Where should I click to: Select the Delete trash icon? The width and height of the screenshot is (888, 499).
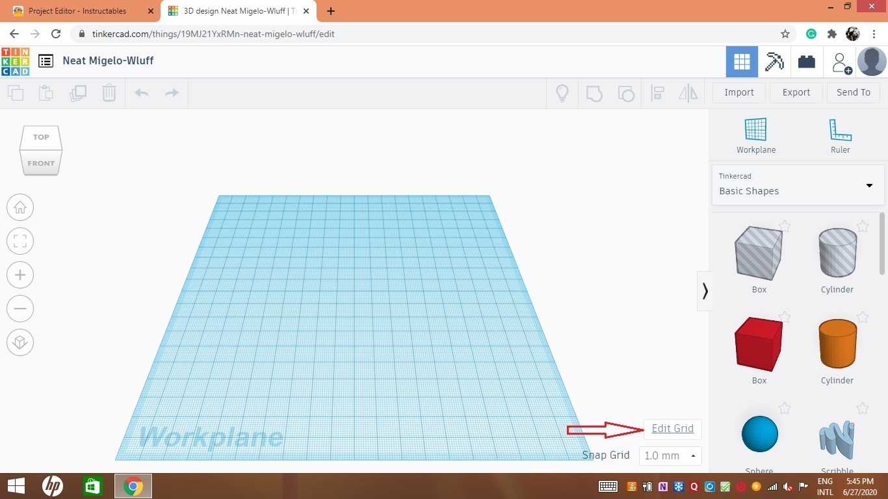coord(109,93)
